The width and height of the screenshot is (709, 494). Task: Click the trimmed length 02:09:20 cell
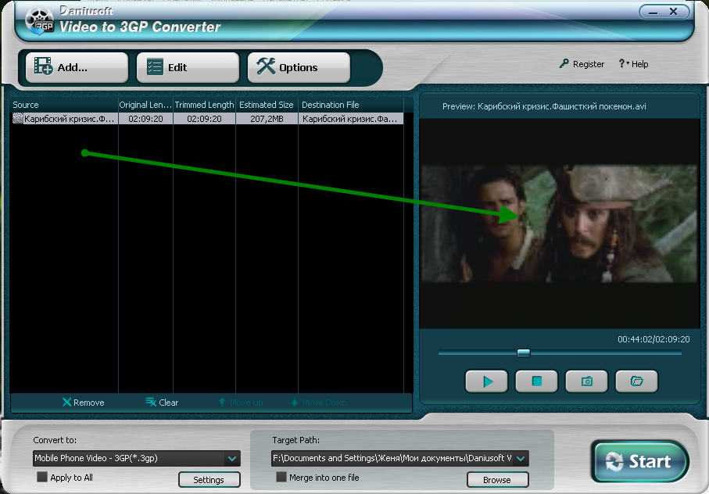204,119
